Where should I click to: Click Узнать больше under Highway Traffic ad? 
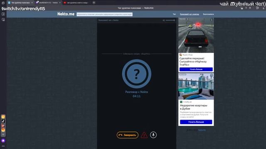(196, 69)
